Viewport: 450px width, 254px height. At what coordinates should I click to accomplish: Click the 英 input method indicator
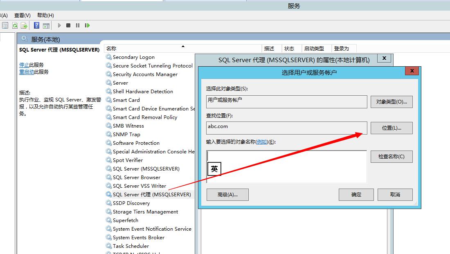coord(214,169)
